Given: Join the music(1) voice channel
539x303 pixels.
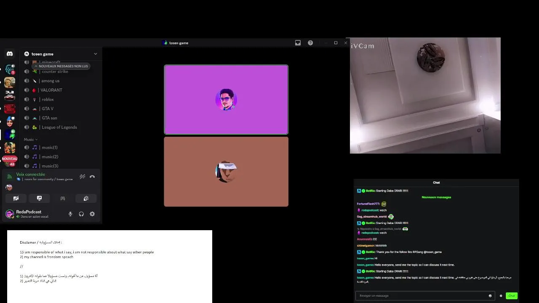Looking at the screenshot, I should point(61,147).
